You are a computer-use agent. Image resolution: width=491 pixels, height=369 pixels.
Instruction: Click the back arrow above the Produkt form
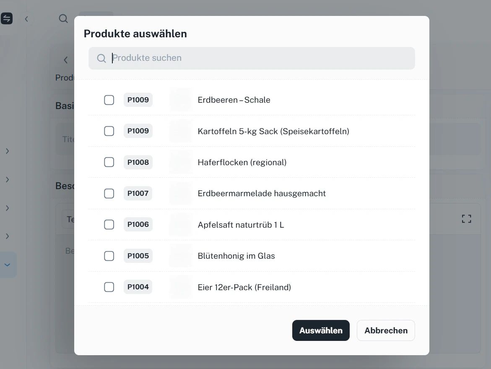65,60
